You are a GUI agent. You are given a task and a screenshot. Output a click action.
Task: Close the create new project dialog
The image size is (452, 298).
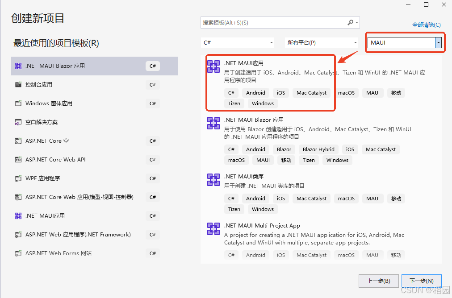click(444, 4)
